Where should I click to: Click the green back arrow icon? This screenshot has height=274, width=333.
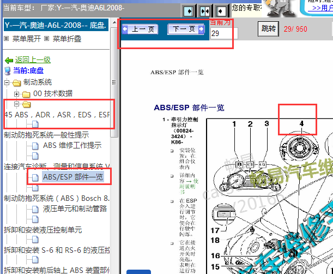coord(9,61)
